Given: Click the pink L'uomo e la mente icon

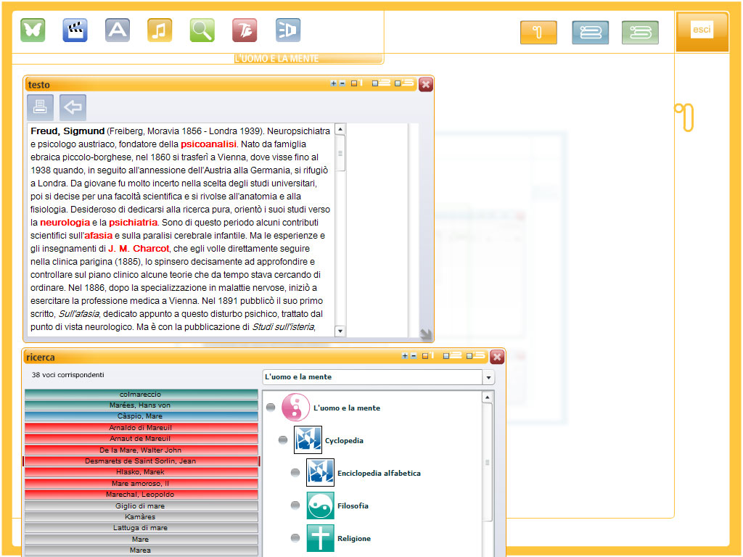Looking at the screenshot, I should coord(296,408).
